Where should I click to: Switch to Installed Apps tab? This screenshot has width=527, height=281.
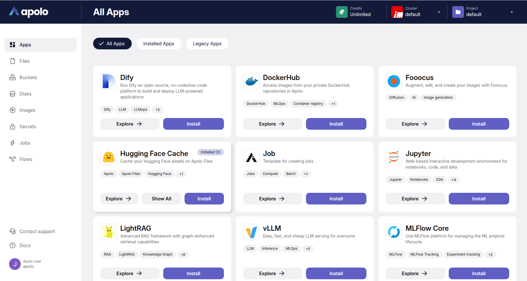[x=159, y=44]
